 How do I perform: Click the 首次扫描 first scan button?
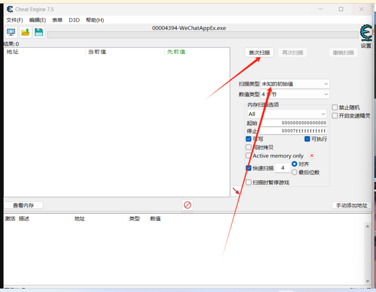[x=259, y=52]
